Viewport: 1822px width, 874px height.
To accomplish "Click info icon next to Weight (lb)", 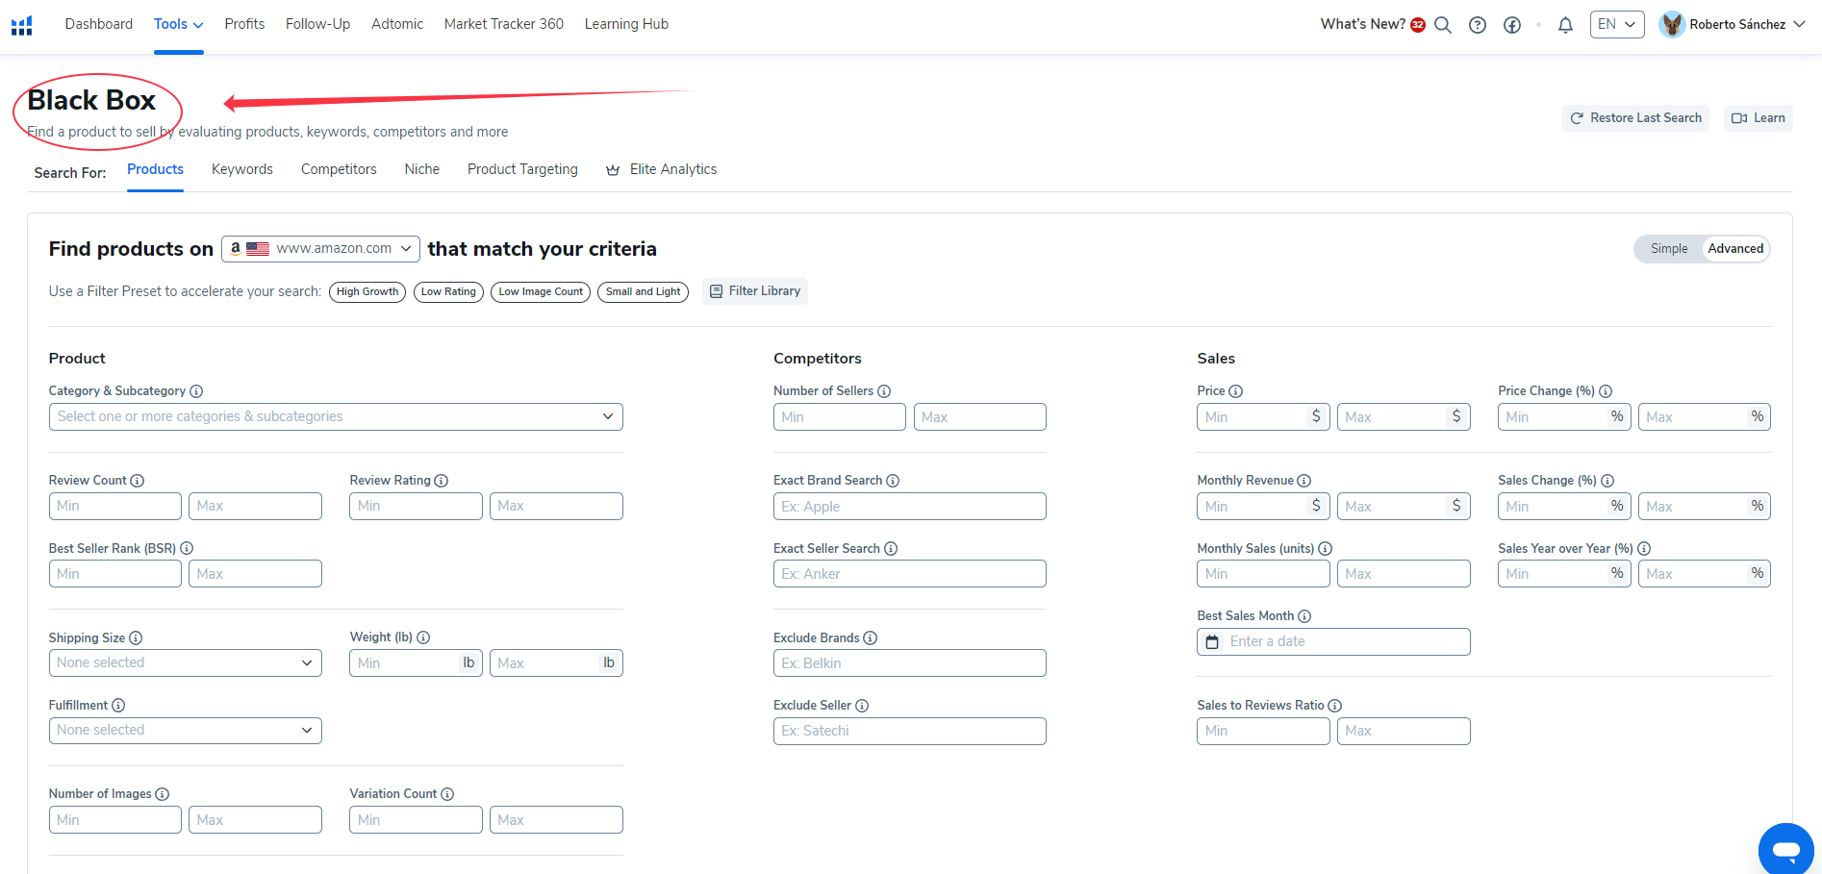I will 423,637.
